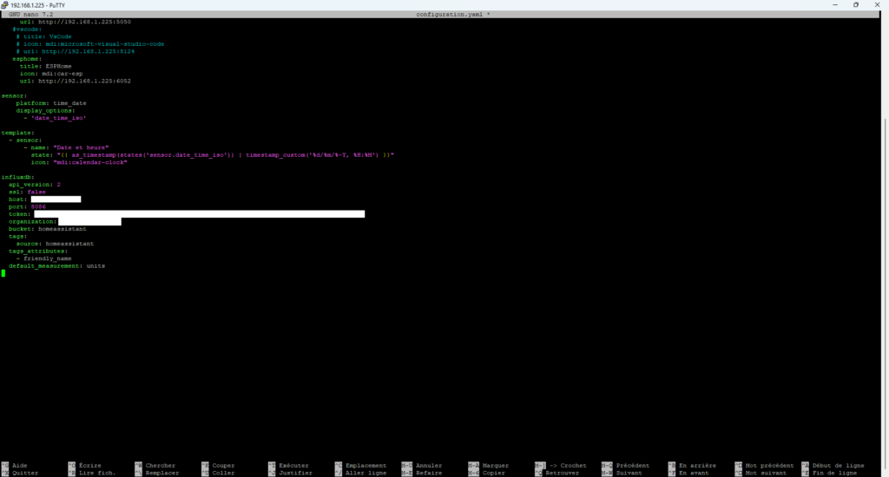Click the Emplacement shortcut label
This screenshot has height=477, width=889.
[365, 466]
